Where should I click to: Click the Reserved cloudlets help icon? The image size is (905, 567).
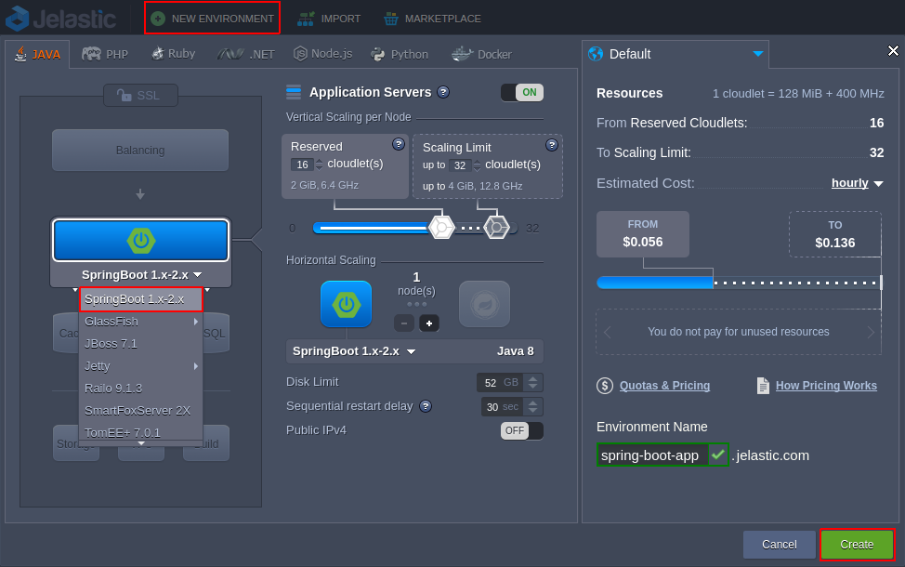tap(399, 144)
